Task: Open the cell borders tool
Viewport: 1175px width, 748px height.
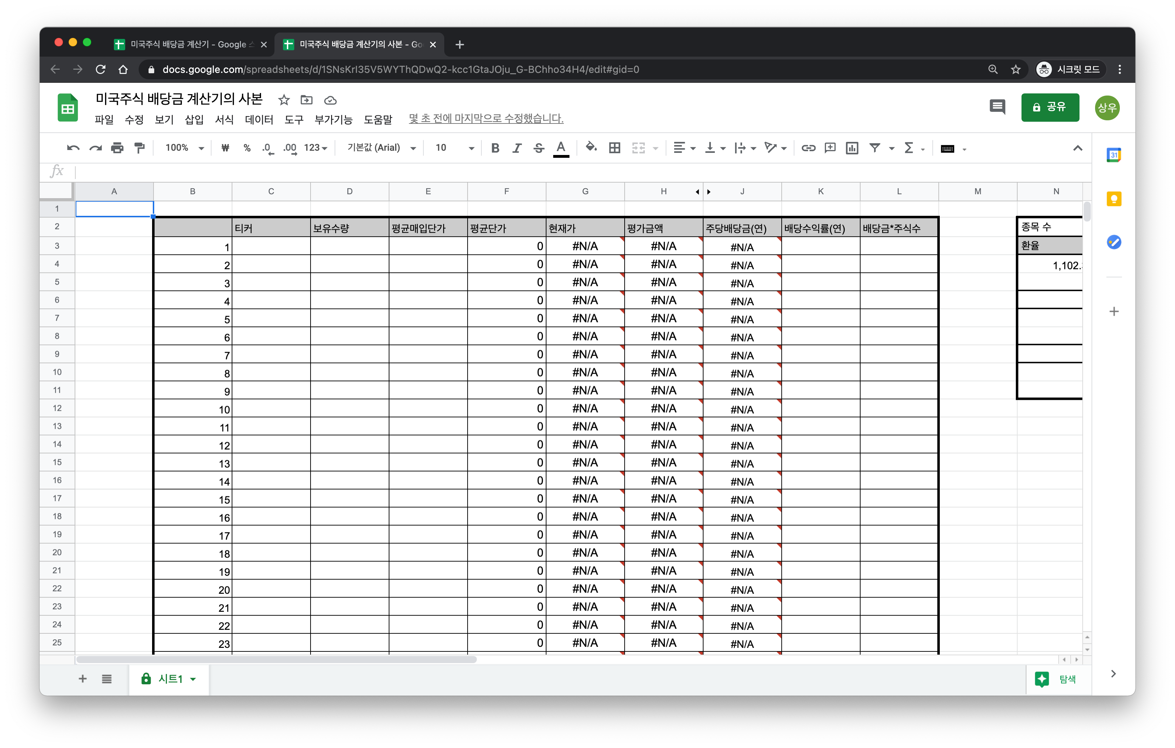Action: point(614,148)
